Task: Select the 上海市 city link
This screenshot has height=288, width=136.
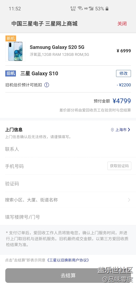Action: pyautogui.click(x=121, y=130)
